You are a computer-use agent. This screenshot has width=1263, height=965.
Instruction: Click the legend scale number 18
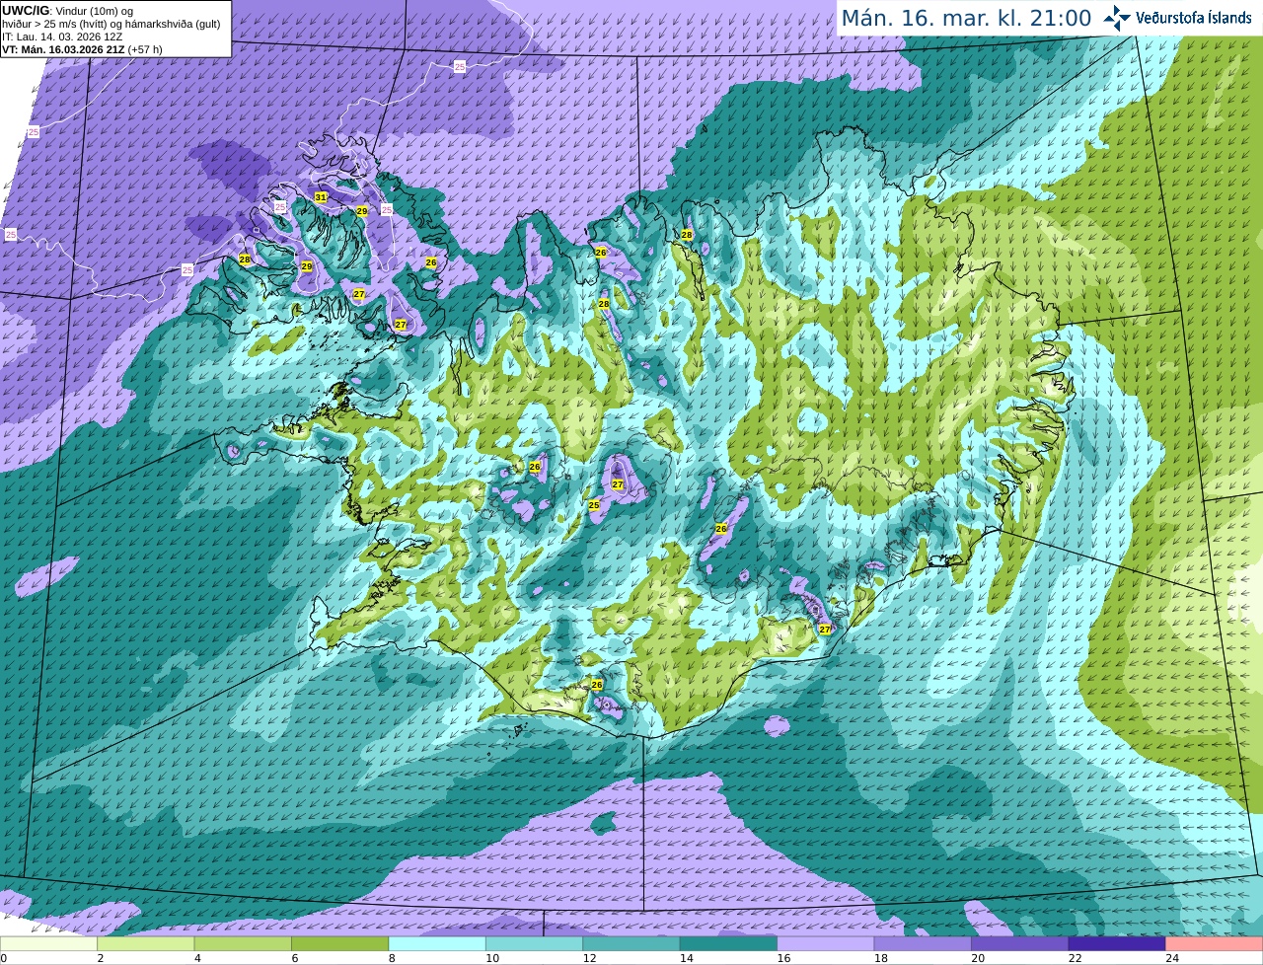881,958
